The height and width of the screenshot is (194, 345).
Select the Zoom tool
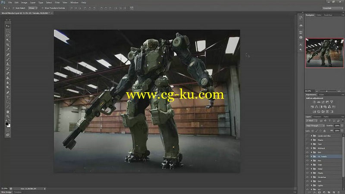(x=8, y=116)
